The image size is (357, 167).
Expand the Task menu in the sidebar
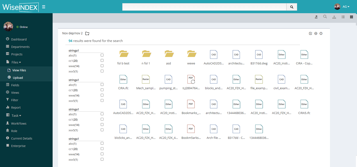click(x=16, y=115)
